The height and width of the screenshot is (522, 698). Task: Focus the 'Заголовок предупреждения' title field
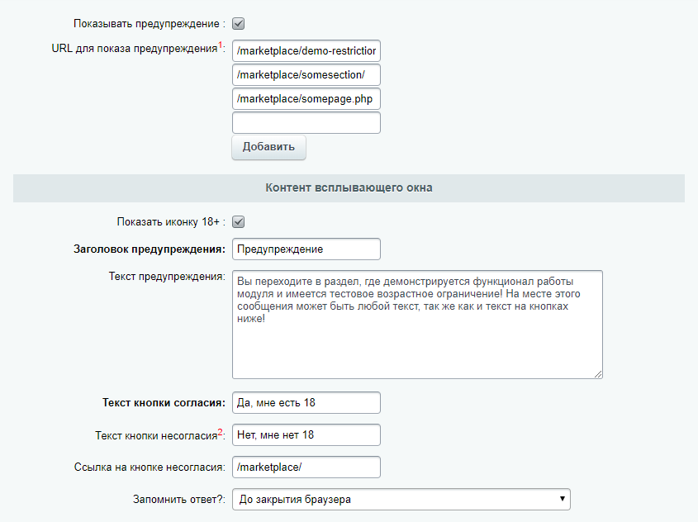[x=306, y=249]
